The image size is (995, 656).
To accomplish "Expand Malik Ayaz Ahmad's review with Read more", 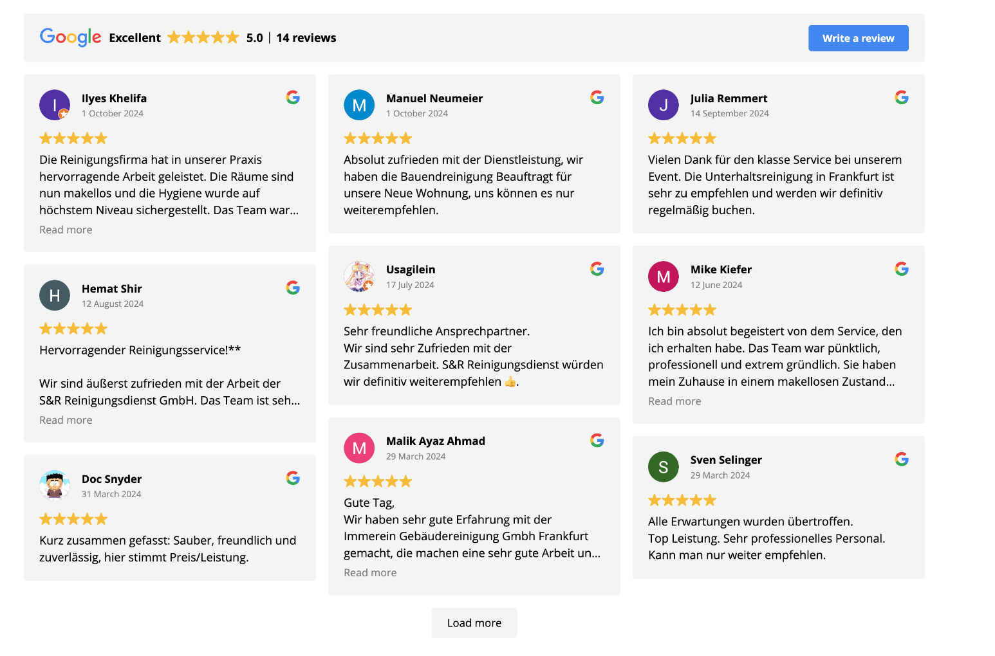I will coord(370,572).
